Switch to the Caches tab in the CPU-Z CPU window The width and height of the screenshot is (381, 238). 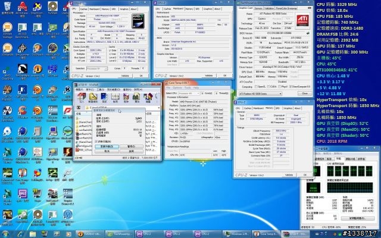83,9
